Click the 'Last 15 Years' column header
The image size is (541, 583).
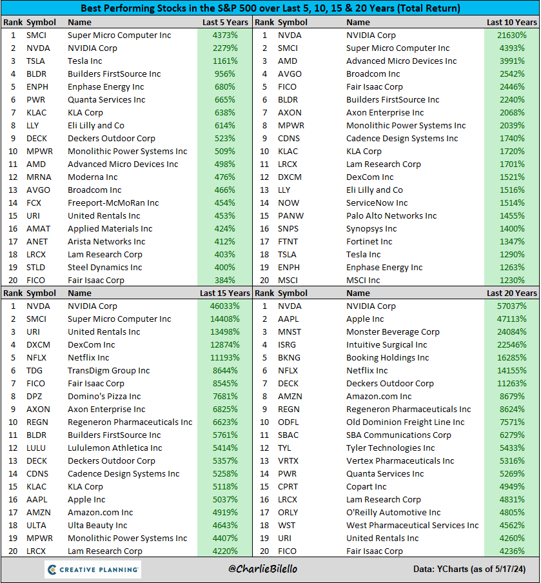(225, 293)
